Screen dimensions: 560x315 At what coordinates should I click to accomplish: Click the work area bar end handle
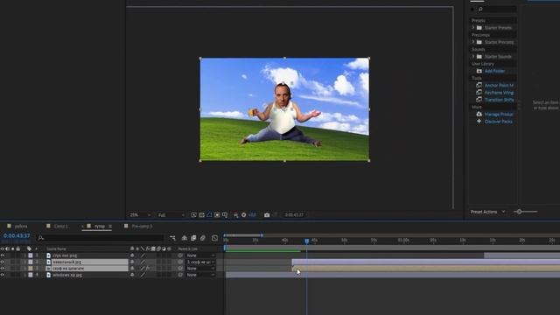[262, 235]
